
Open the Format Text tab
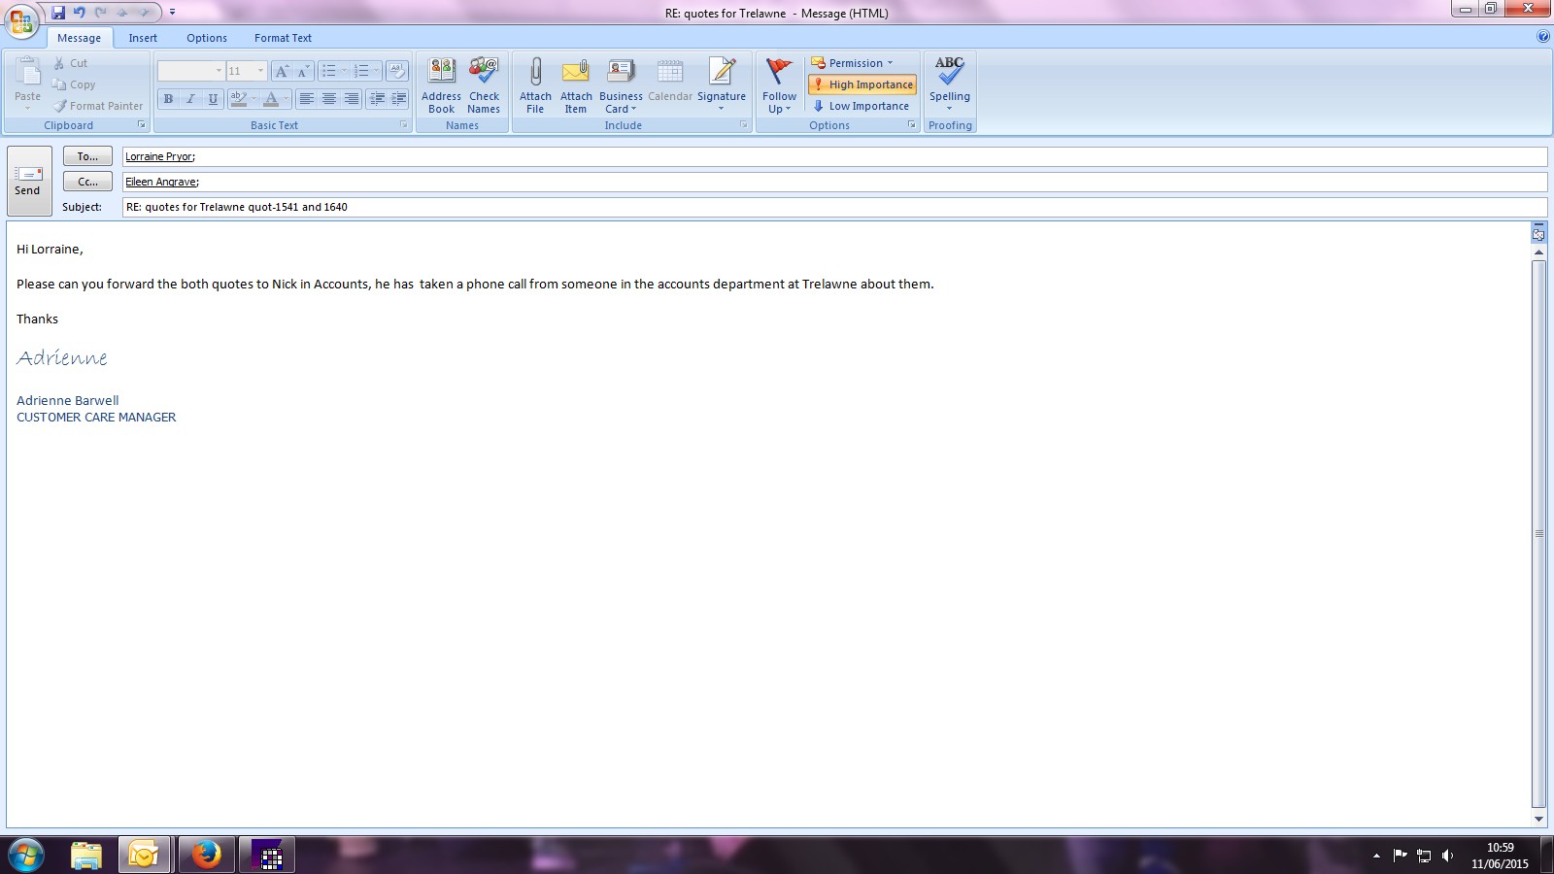[283, 38]
